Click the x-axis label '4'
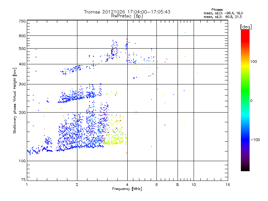 click(127, 185)
